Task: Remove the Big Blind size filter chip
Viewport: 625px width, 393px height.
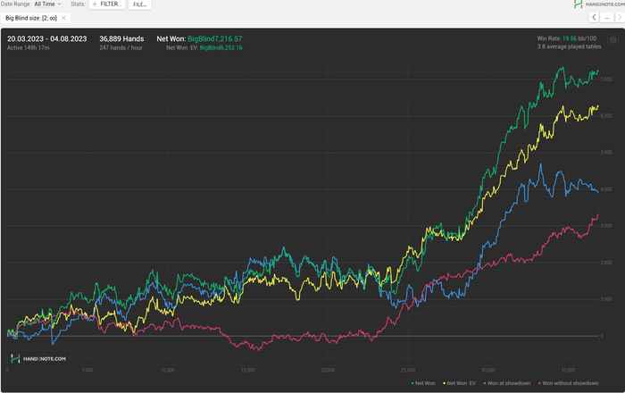Action: 63,18
